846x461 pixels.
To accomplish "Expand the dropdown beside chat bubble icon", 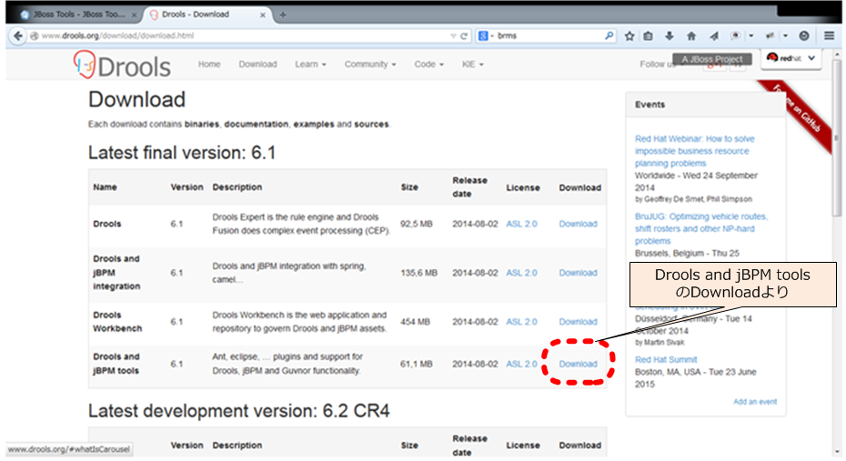I will click(751, 36).
